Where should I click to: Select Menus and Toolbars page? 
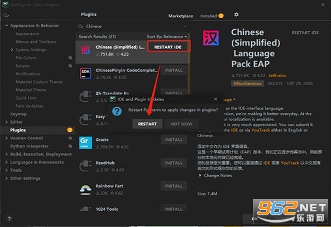[x=36, y=42]
